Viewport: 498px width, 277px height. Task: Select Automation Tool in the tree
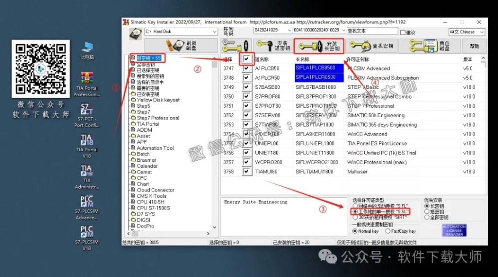[155, 148]
